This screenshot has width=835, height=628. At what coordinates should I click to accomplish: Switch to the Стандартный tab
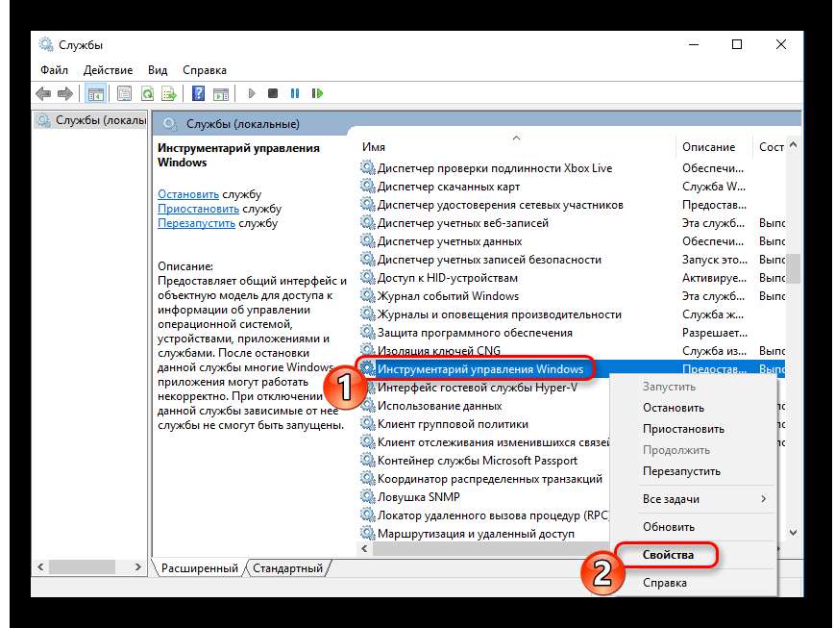[287, 568]
